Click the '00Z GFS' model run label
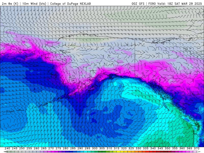The height and width of the screenshot is (153, 204). [138, 4]
